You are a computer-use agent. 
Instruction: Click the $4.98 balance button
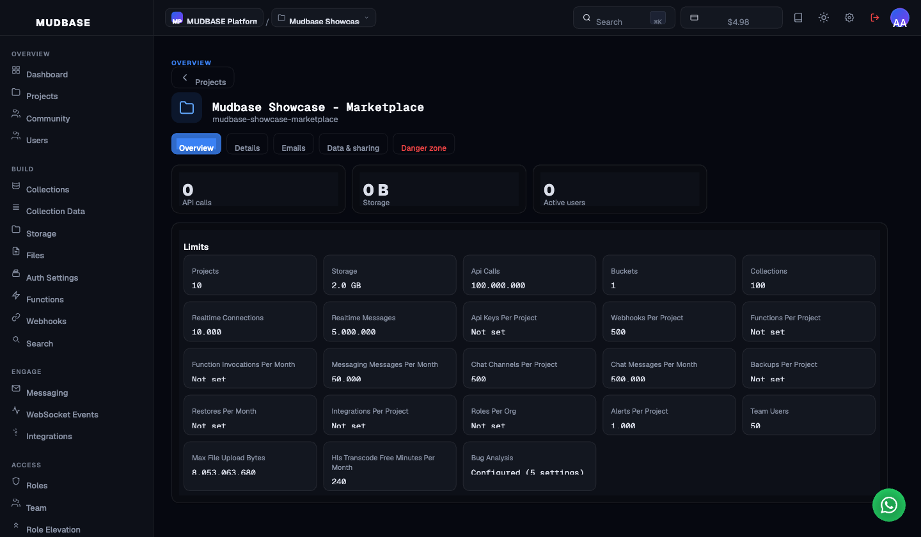click(x=732, y=18)
